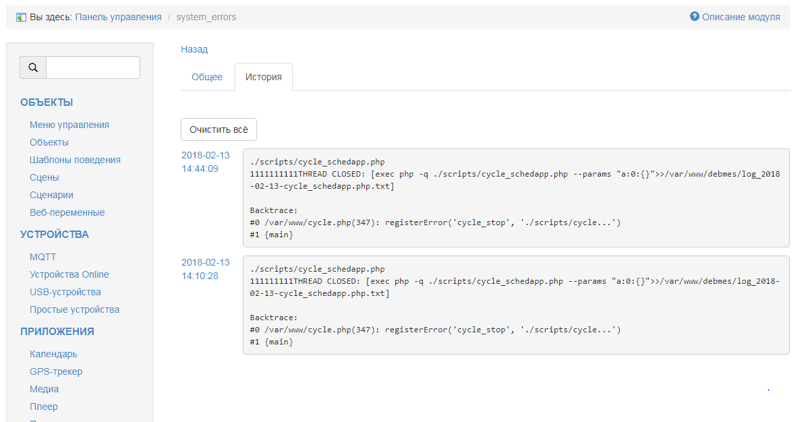Navigate to Объекты in sidebar
The image size is (810, 422).
pyautogui.click(x=49, y=142)
